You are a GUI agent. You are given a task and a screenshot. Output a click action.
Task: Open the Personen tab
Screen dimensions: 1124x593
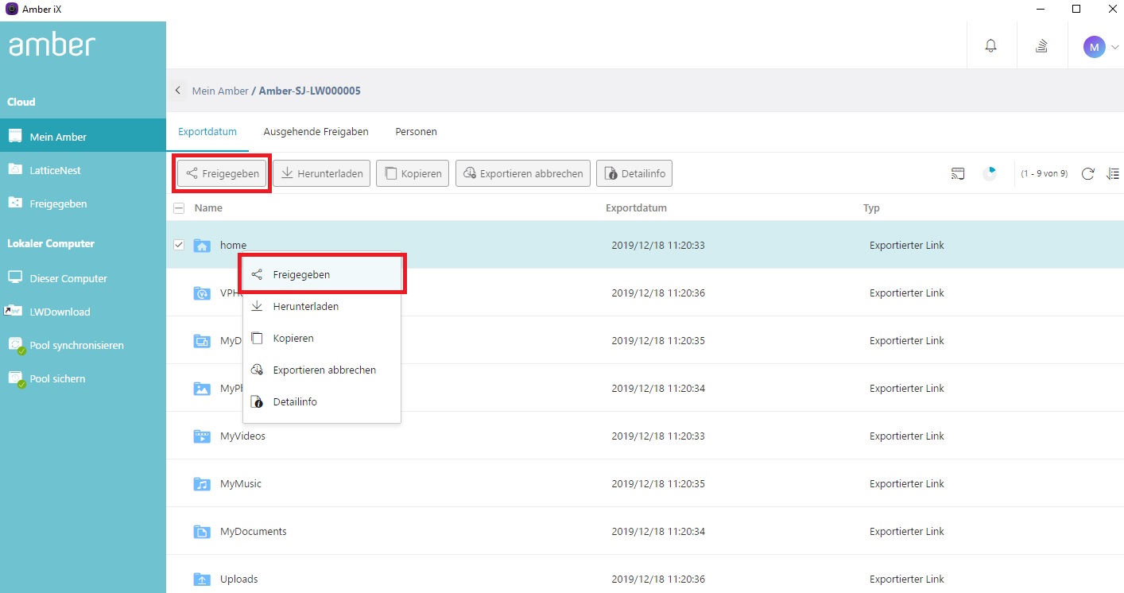[x=416, y=132]
